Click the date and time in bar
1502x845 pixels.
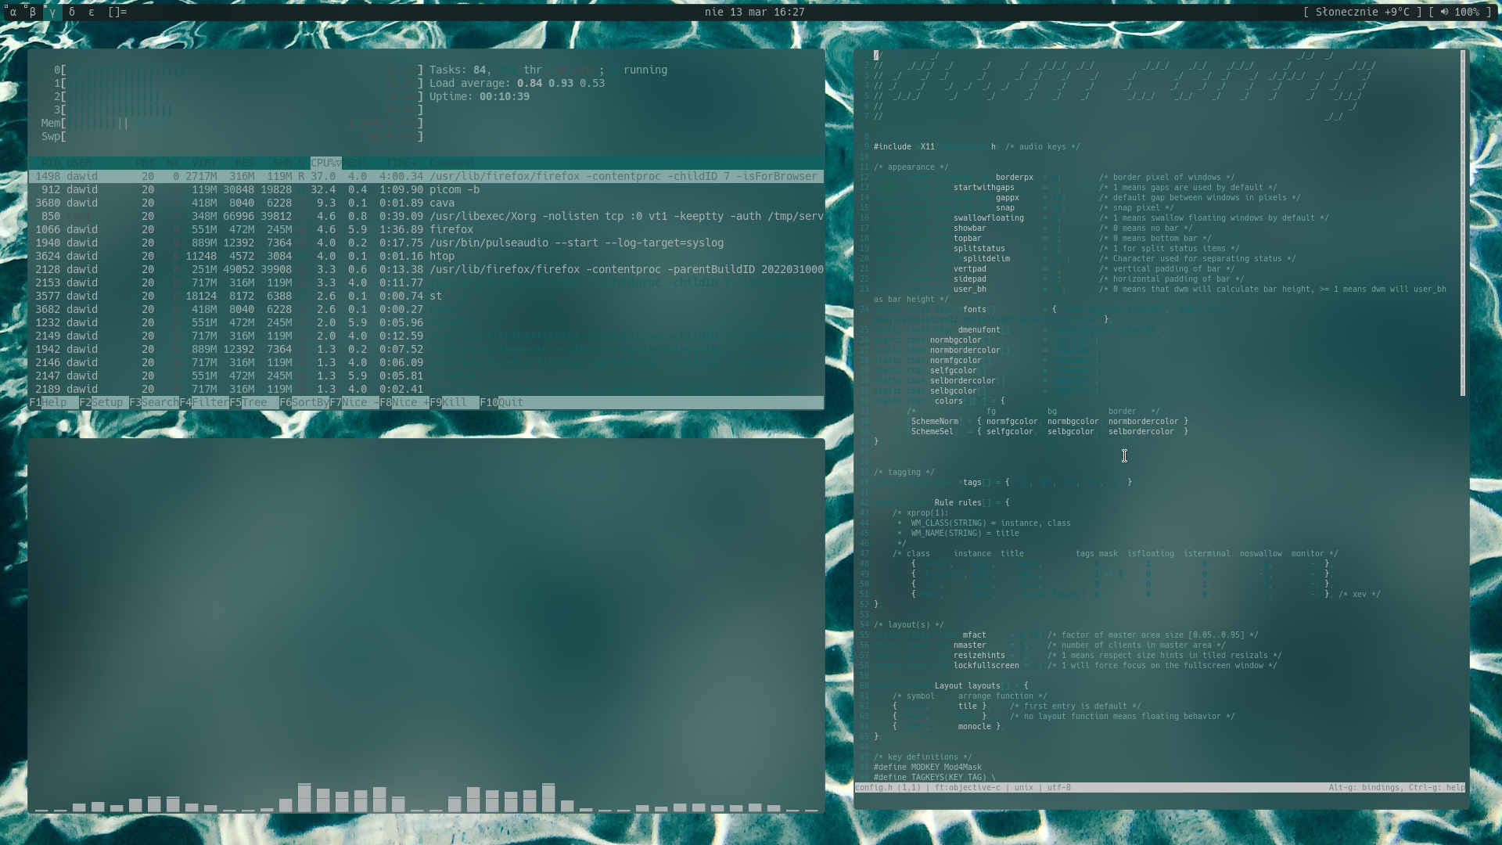[754, 12]
